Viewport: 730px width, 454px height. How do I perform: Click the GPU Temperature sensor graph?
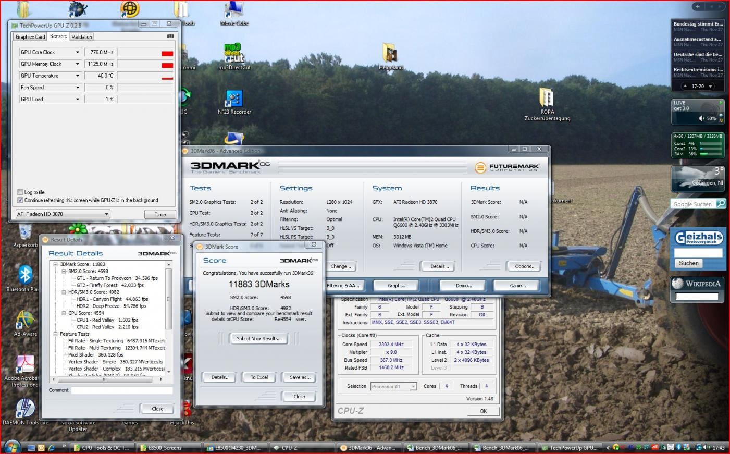tap(145, 76)
